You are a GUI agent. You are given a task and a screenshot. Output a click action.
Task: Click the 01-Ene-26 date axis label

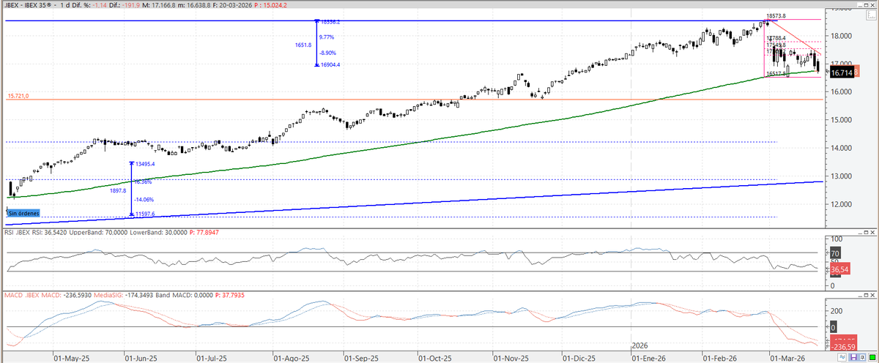click(647, 359)
